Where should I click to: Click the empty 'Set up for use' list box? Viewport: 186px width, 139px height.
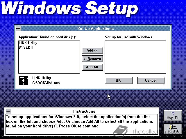click(135, 57)
